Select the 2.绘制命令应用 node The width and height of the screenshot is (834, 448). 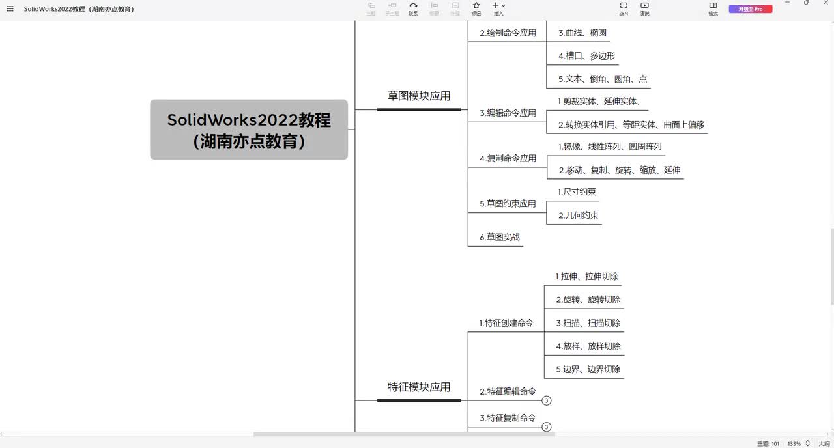click(508, 33)
